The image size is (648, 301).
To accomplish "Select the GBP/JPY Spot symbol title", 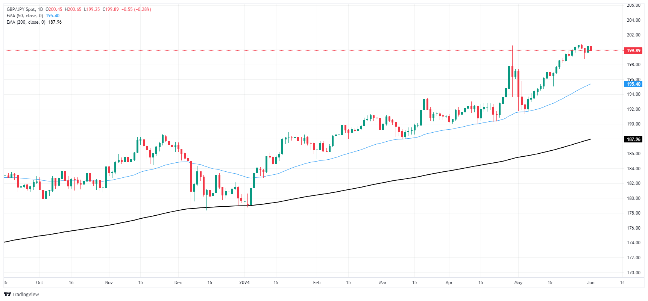I will pos(22,9).
